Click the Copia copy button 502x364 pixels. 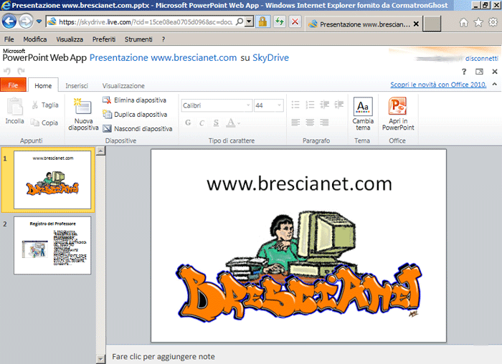[44, 123]
